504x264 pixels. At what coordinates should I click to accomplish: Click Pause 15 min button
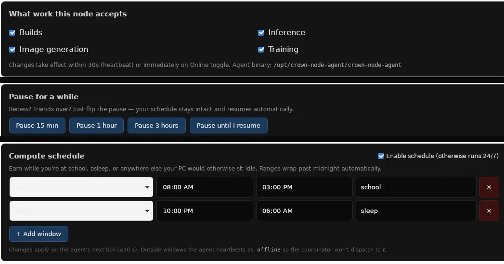37,125
